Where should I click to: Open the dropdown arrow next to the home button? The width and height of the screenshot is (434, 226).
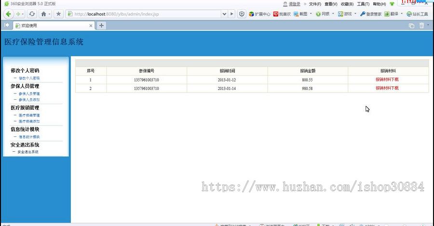pos(49,14)
